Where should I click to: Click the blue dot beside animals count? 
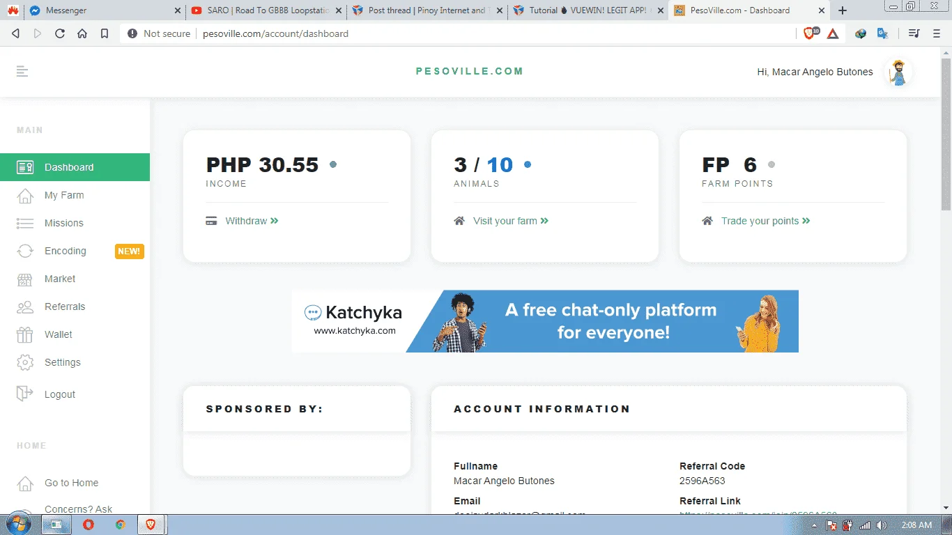pos(528,164)
